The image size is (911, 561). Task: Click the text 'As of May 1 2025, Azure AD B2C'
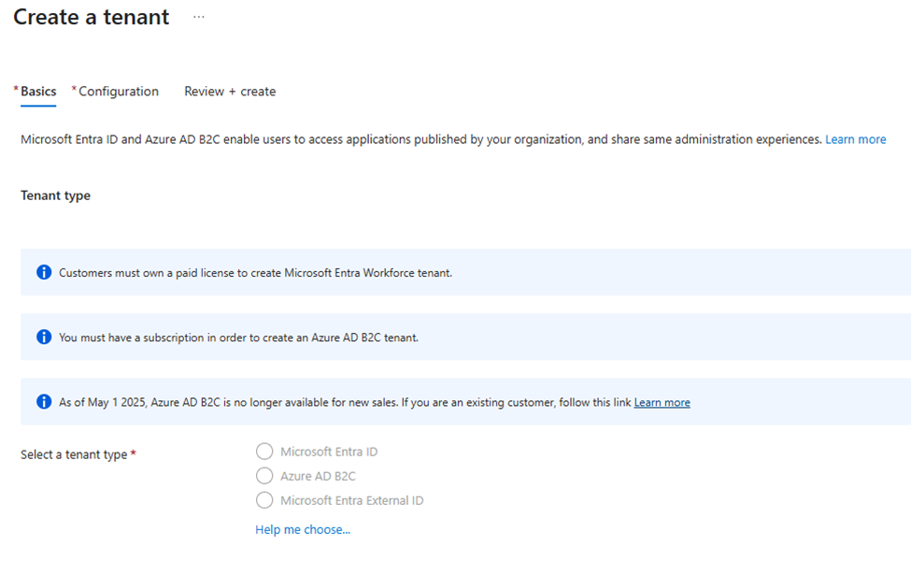(139, 402)
